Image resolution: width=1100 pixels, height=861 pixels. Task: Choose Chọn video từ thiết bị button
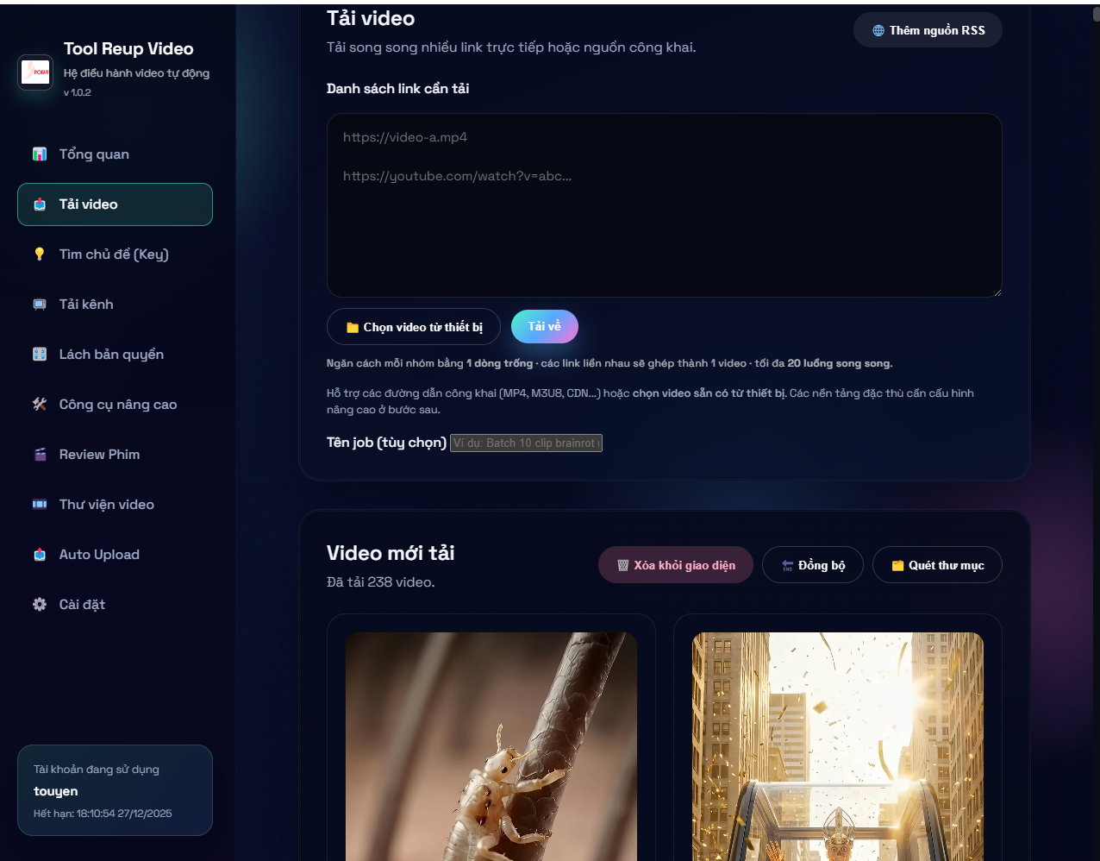click(414, 327)
